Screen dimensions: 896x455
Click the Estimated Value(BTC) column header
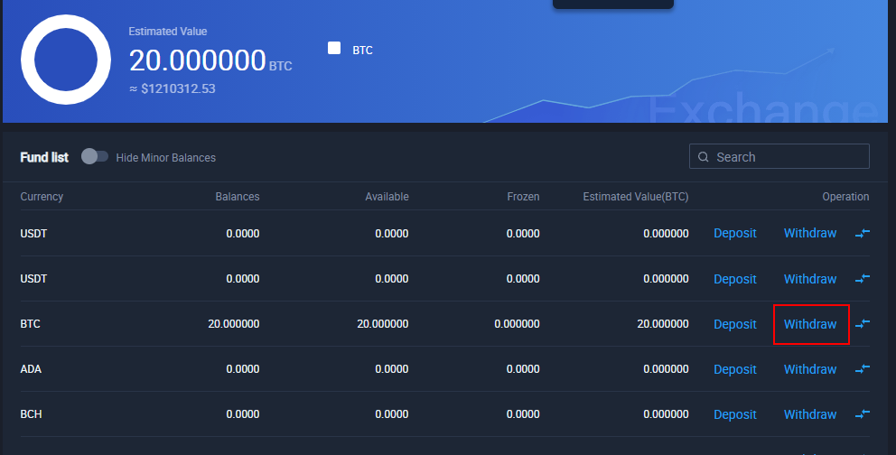tap(636, 197)
